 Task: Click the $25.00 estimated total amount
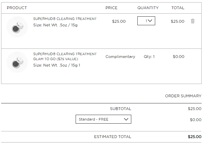[195, 137]
